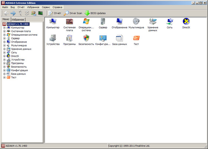Expand the Компьютер tree node
208x149 pixels.
(x=4, y=28)
